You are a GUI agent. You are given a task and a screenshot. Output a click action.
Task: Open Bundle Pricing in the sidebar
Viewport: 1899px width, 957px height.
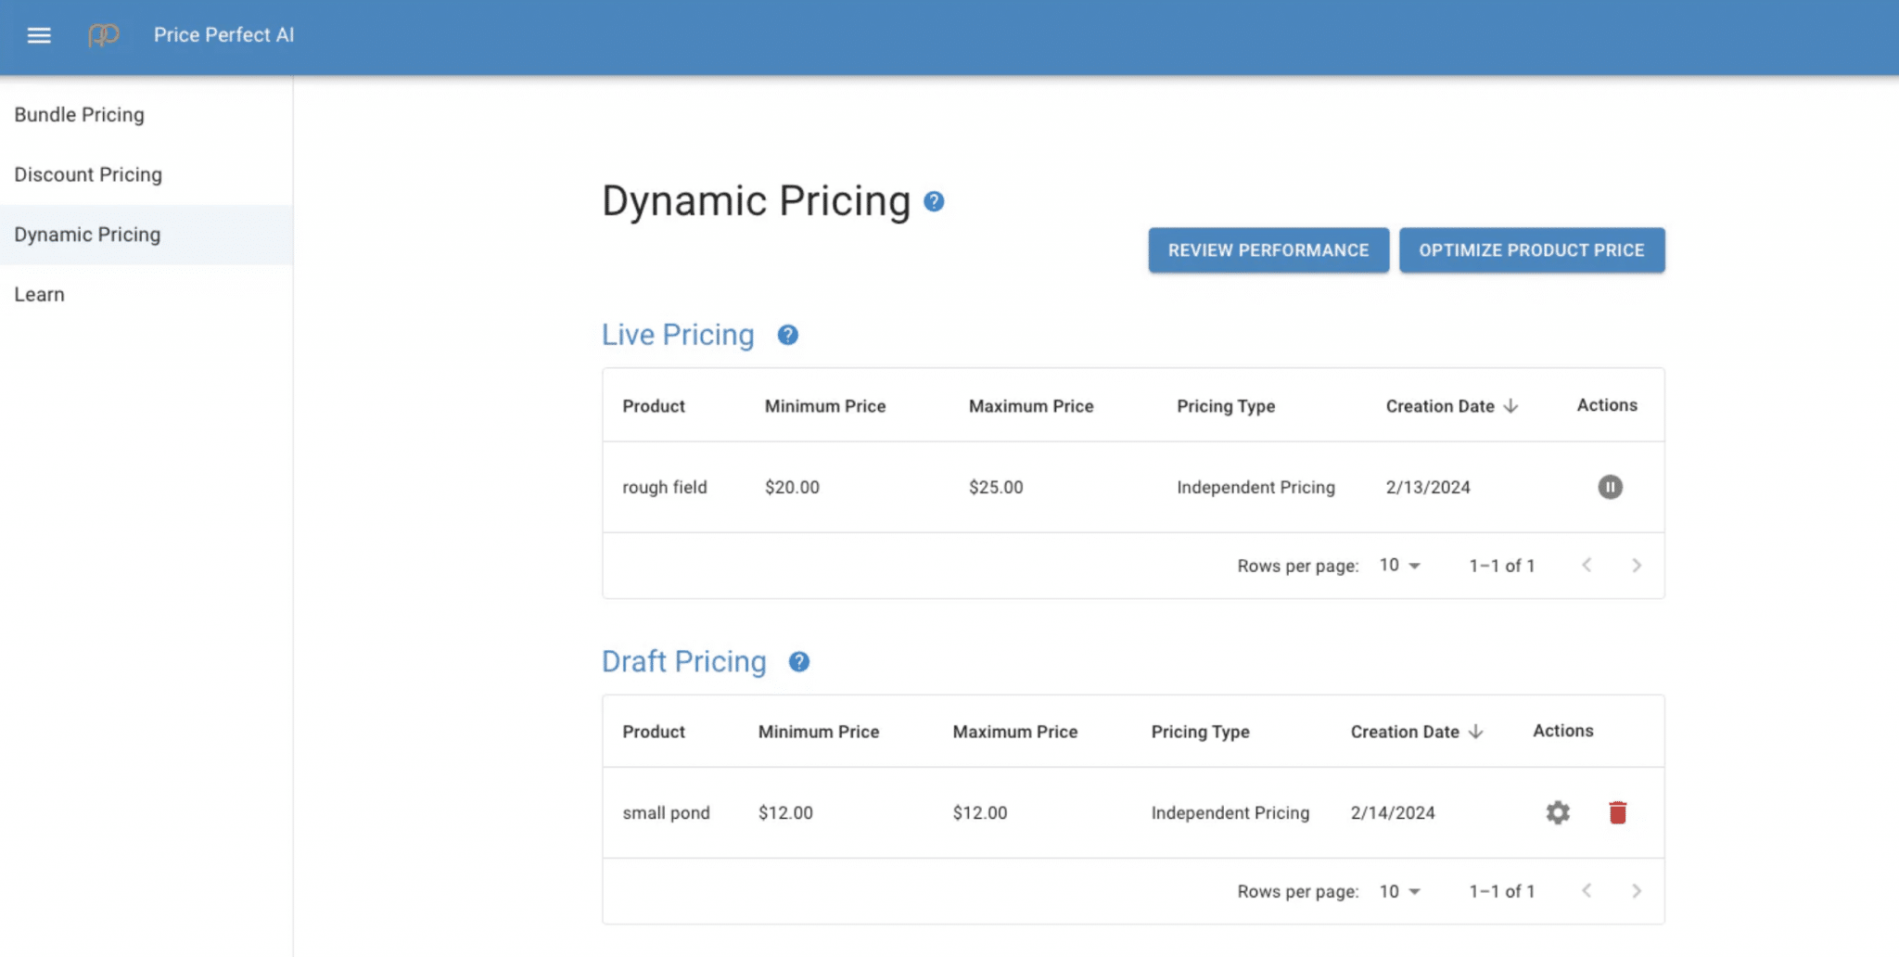click(x=147, y=115)
